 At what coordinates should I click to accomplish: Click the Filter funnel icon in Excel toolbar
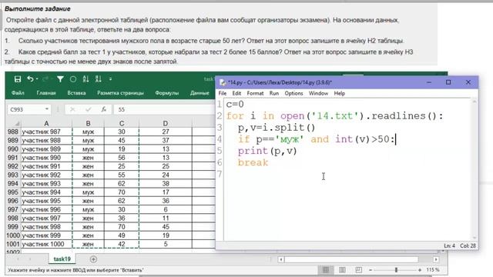60,79
